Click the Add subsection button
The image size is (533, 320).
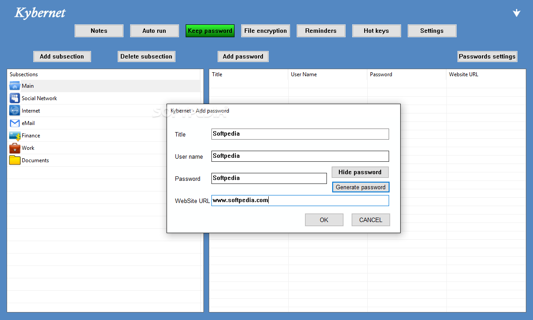tap(62, 56)
